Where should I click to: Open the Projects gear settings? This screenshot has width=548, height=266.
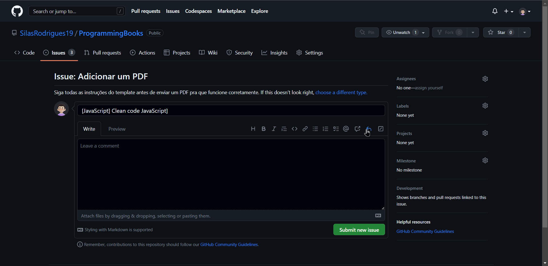point(485,133)
